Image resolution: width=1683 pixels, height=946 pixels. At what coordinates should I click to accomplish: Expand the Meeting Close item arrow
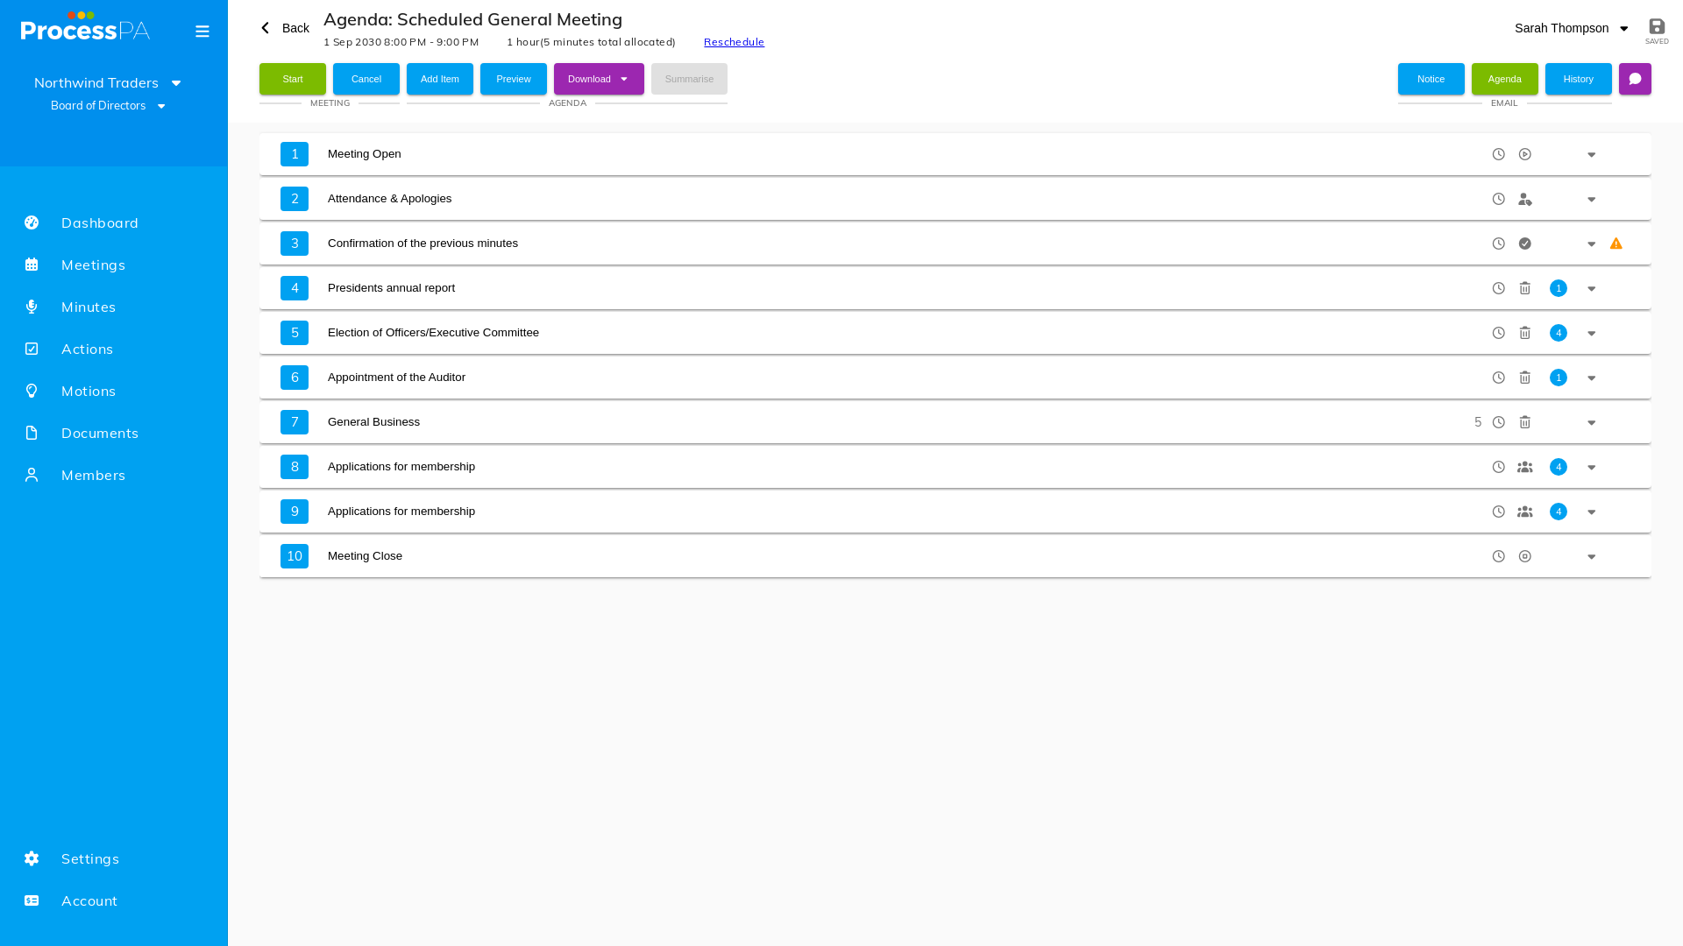coord(1592,557)
